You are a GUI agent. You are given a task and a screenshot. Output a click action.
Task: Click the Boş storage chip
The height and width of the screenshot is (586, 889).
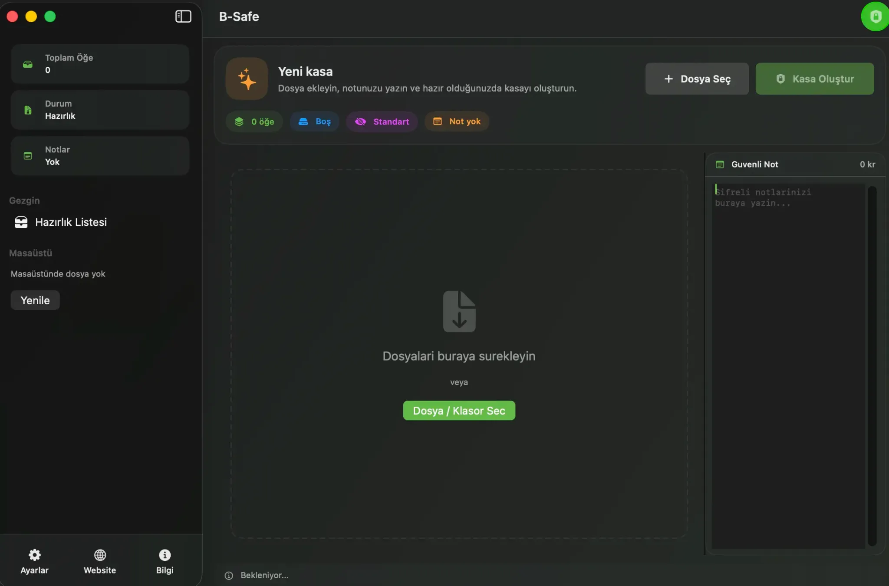[x=314, y=122]
